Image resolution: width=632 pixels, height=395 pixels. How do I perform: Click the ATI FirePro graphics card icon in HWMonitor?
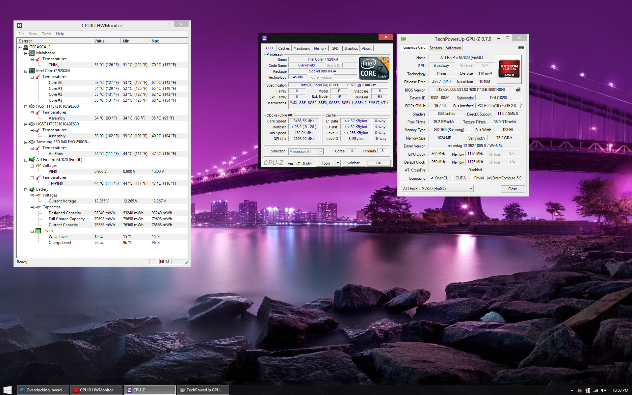click(x=32, y=160)
